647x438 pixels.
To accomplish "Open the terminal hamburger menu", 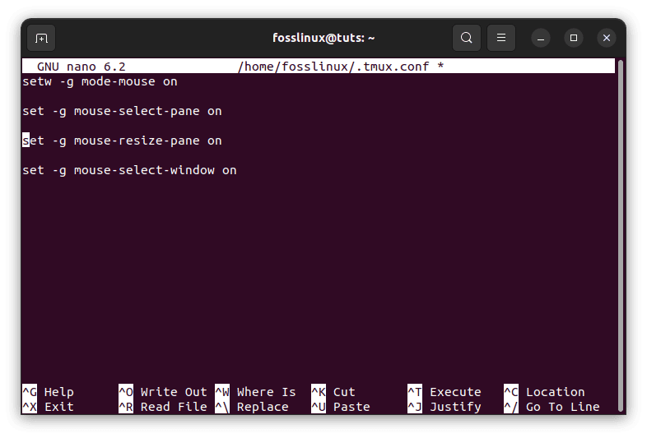I will [x=500, y=38].
